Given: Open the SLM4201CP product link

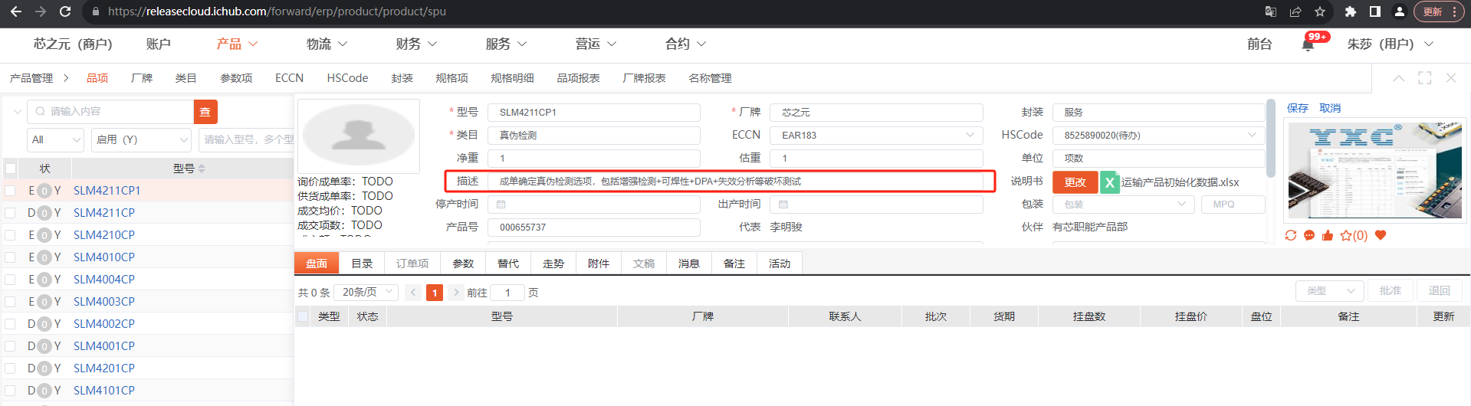Looking at the screenshot, I should click(104, 368).
